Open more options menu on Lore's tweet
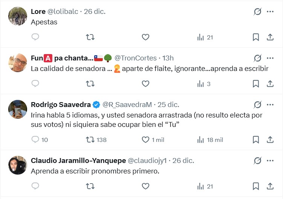Viewport: 291px width, 199px height. (270, 12)
